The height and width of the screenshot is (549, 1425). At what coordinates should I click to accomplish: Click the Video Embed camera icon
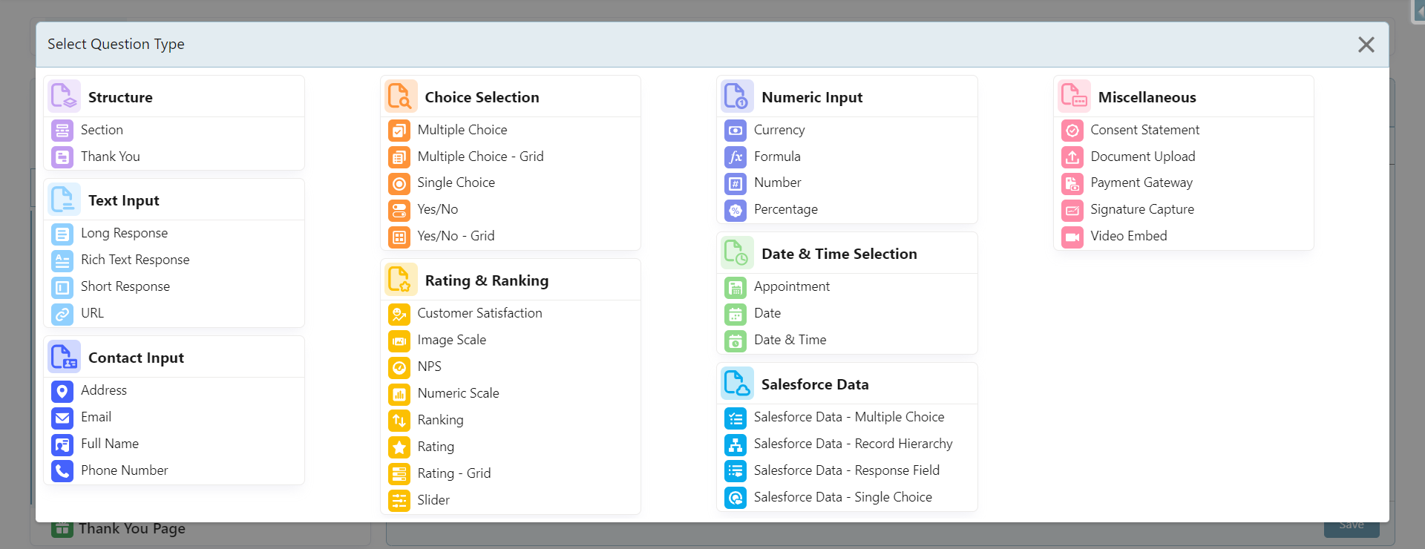click(x=1072, y=237)
